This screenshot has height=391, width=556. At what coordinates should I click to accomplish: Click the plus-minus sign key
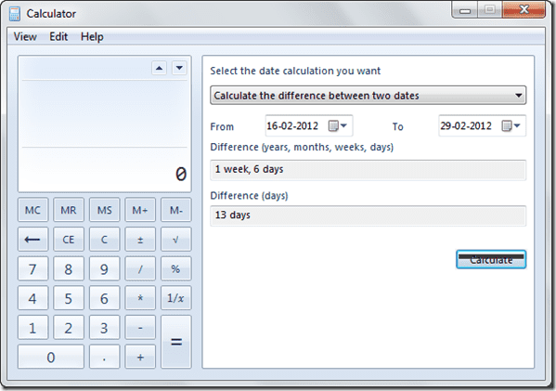(x=140, y=240)
